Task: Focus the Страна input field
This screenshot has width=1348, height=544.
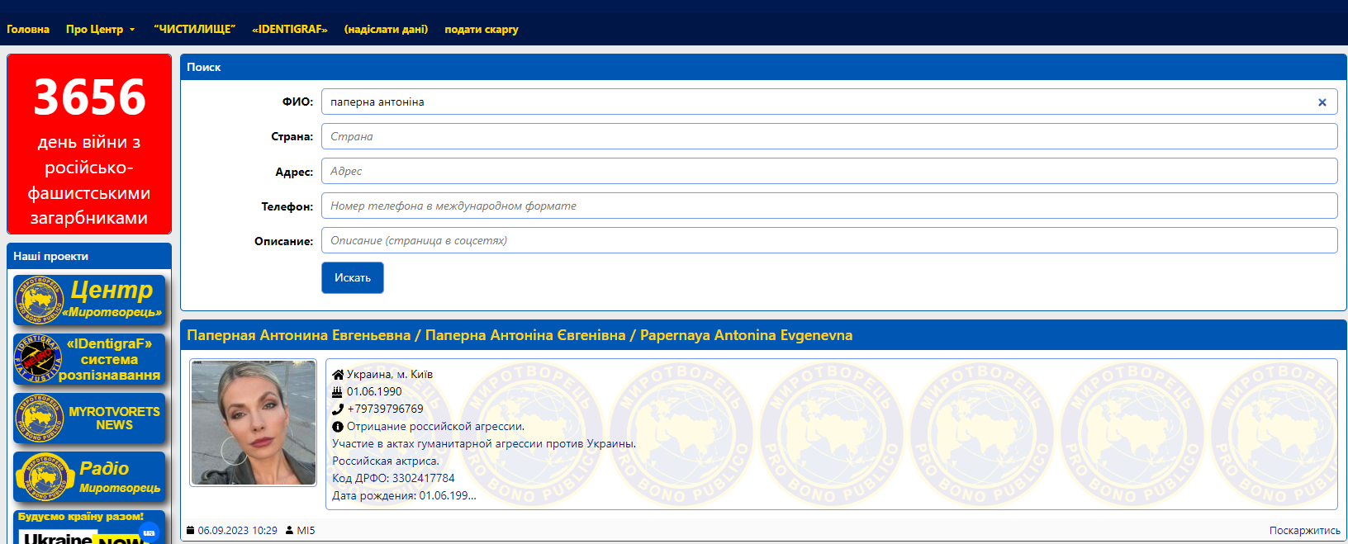Action: coord(828,137)
